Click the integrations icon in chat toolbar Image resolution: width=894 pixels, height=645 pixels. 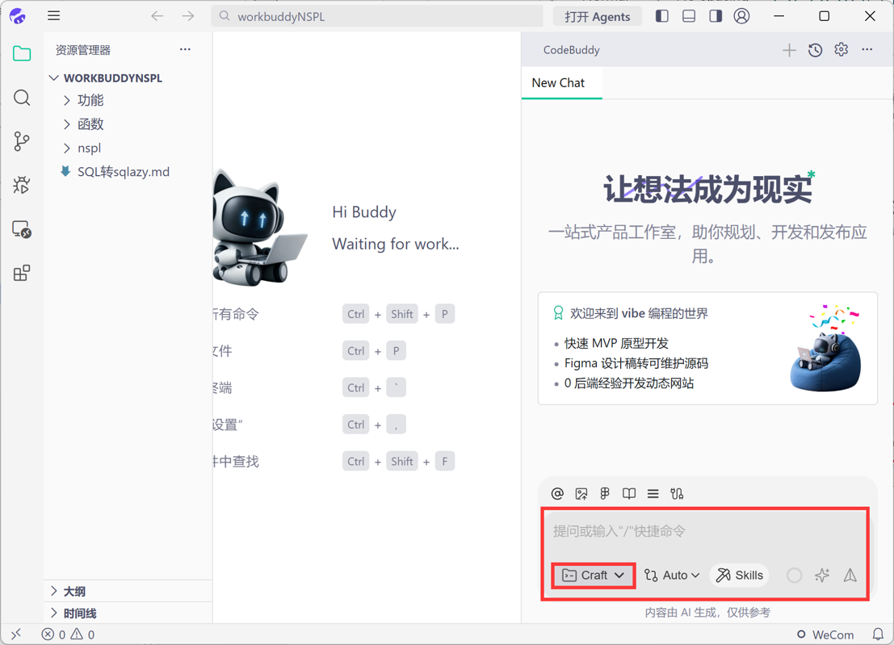pos(677,493)
